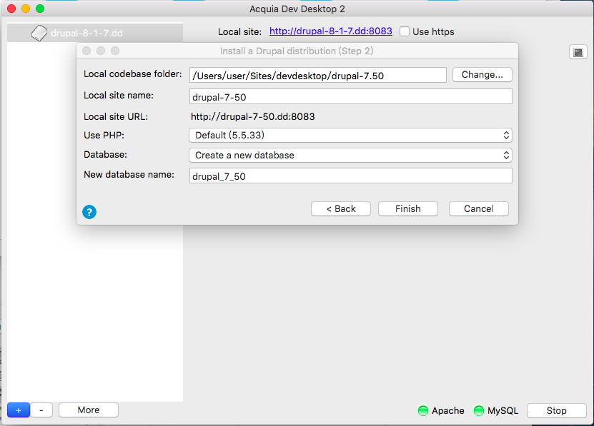The width and height of the screenshot is (594, 426).
Task: Edit the New database name field
Action: pos(351,176)
